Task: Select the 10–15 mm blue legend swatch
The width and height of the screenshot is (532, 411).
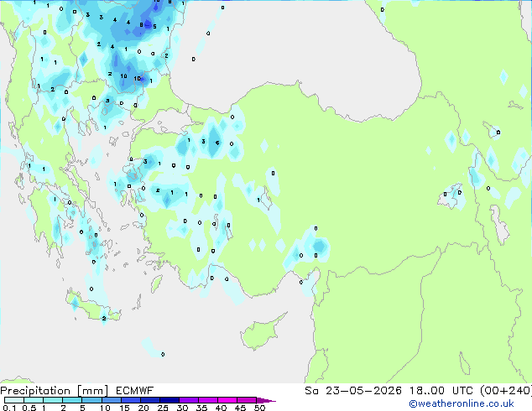Action: click(x=112, y=400)
